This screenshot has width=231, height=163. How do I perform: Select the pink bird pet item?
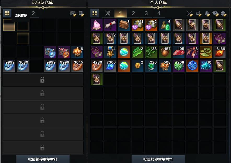point(97,25)
